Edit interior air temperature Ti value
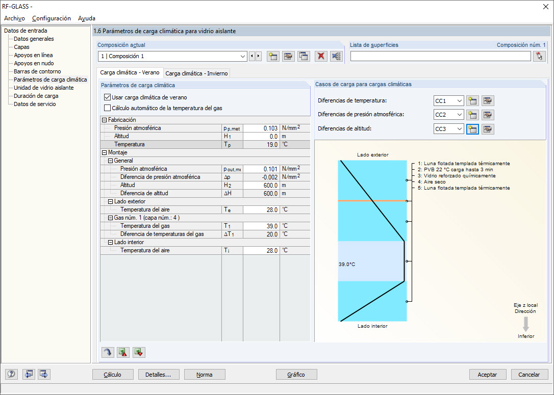Viewport: 554px width, 395px height. [x=262, y=251]
